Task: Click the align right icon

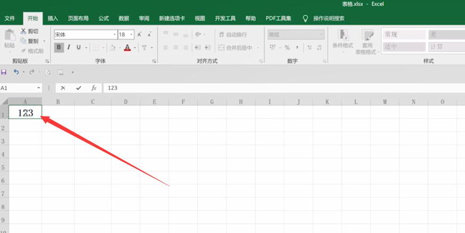Action: [186, 47]
